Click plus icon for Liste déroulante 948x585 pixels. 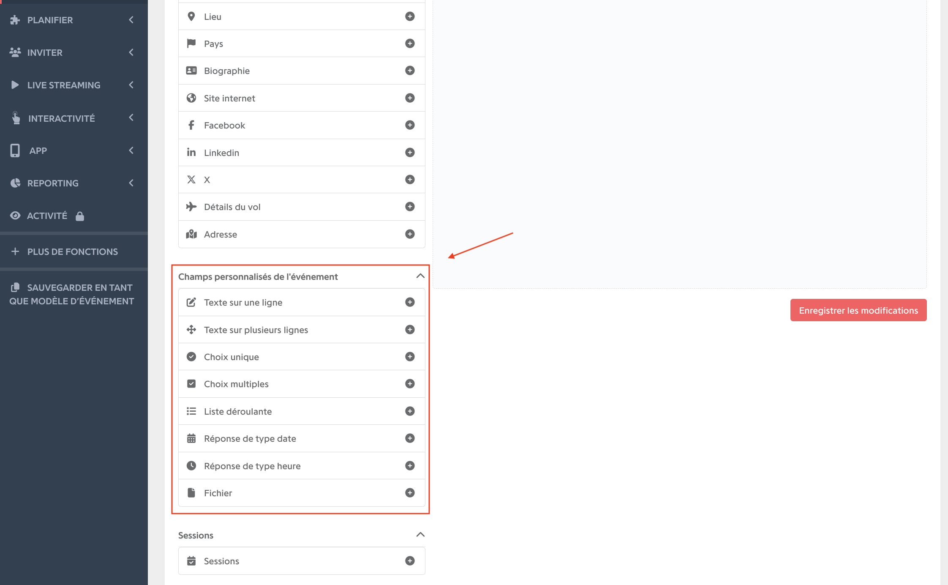coord(409,411)
